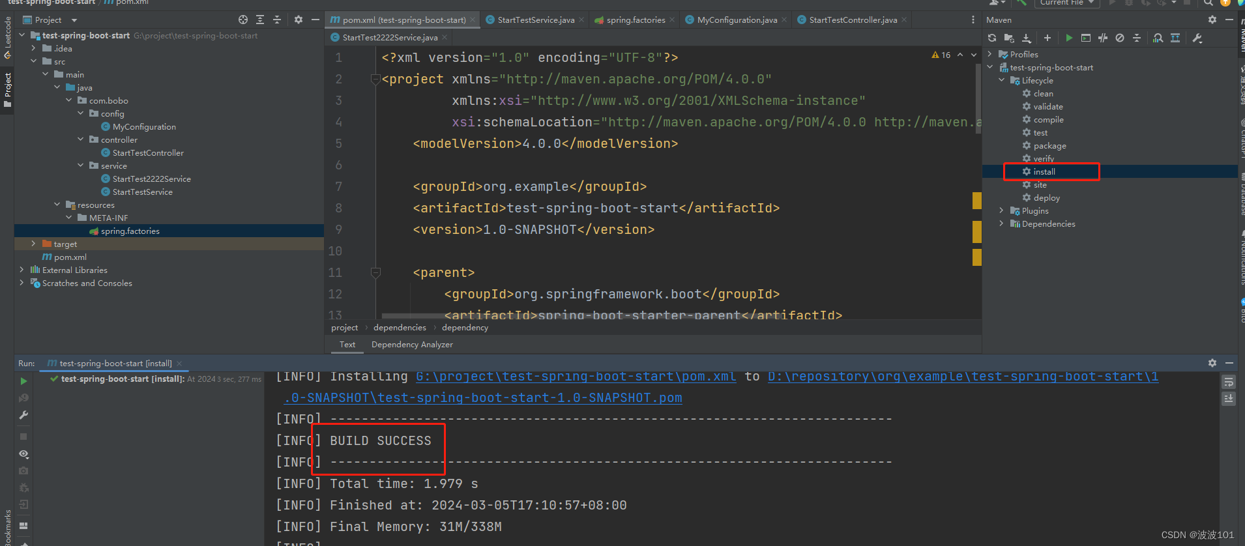1245x546 pixels.
Task: Open Leetcode tool window on left strip
Action: [x=7, y=38]
